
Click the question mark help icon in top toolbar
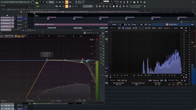pos(131,2)
